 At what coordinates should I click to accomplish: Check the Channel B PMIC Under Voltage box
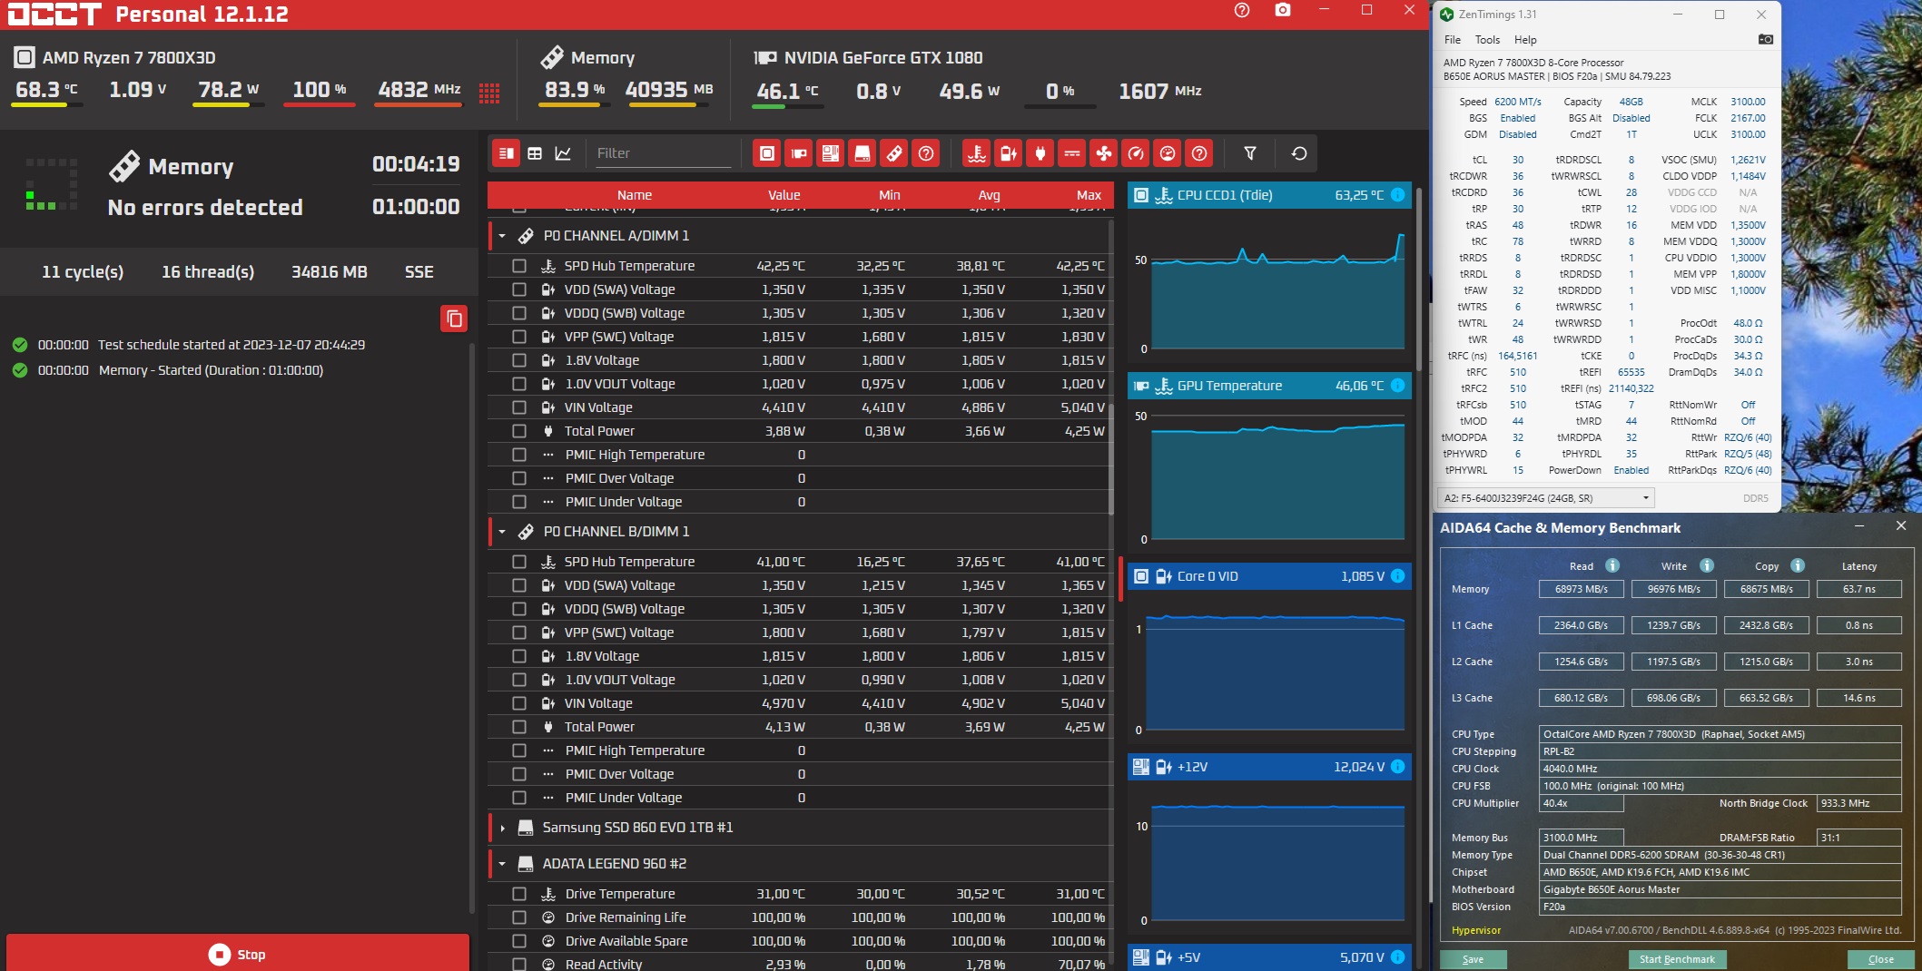[519, 798]
